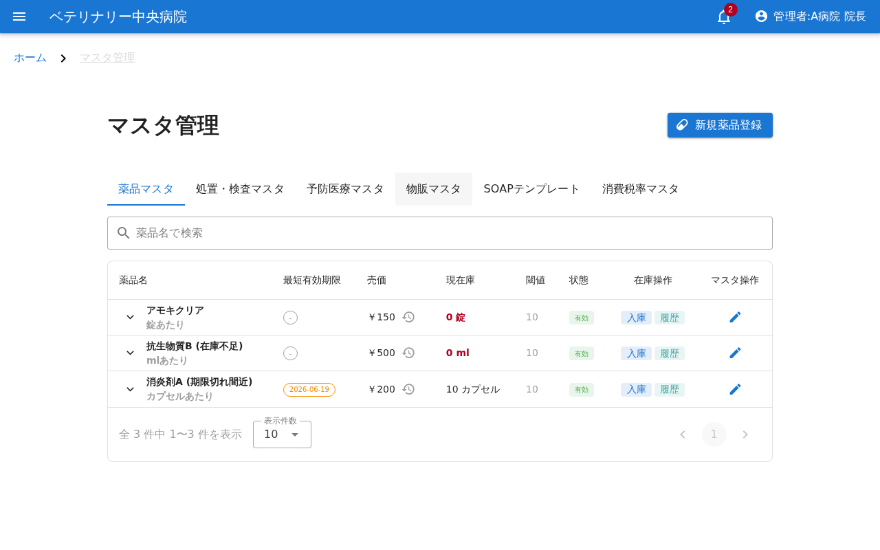Click drug name 消炎剤A (期限切れ間近)

(199, 382)
